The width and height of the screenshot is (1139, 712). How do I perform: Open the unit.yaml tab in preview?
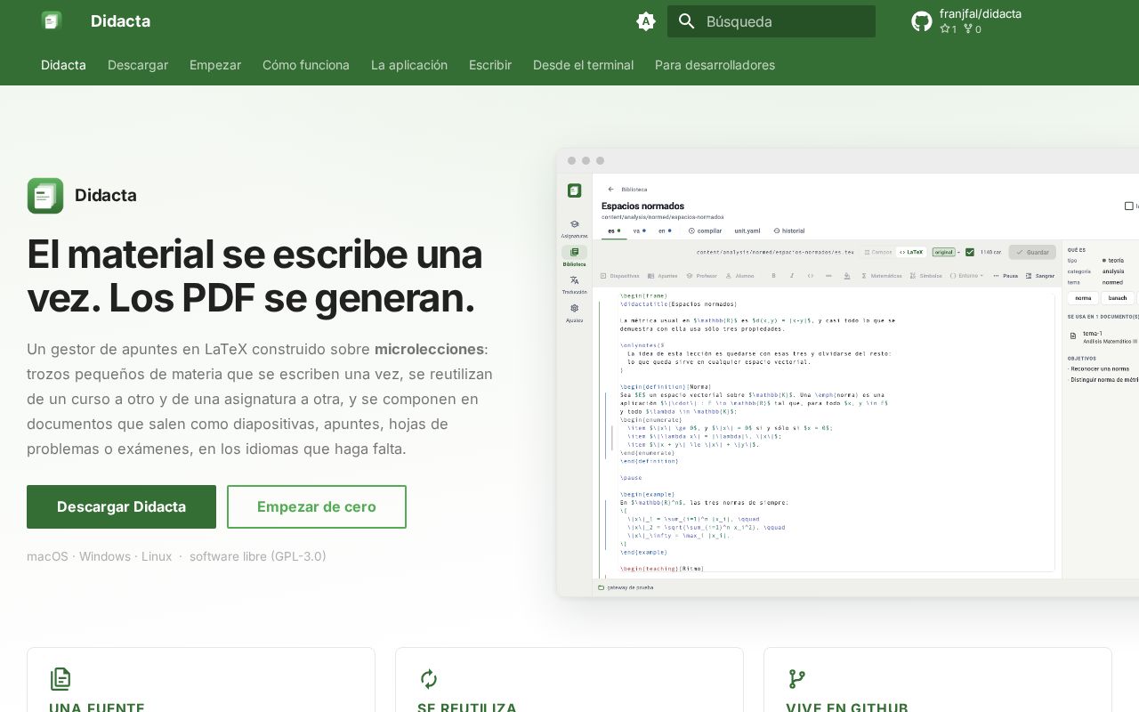[747, 231]
